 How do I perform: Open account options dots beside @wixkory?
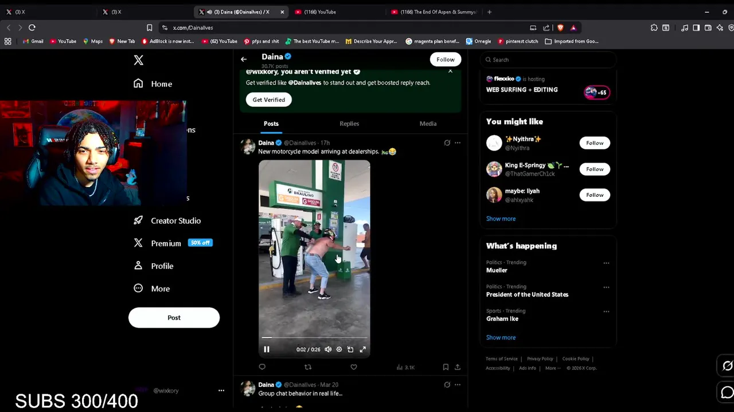click(221, 390)
